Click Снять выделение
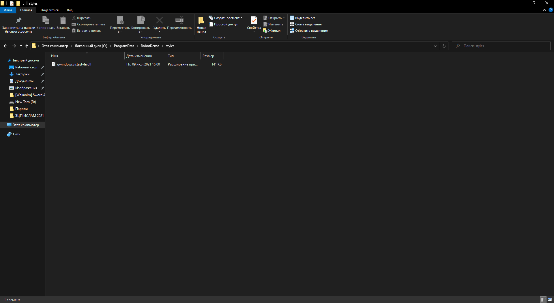The image size is (554, 303). 306,24
